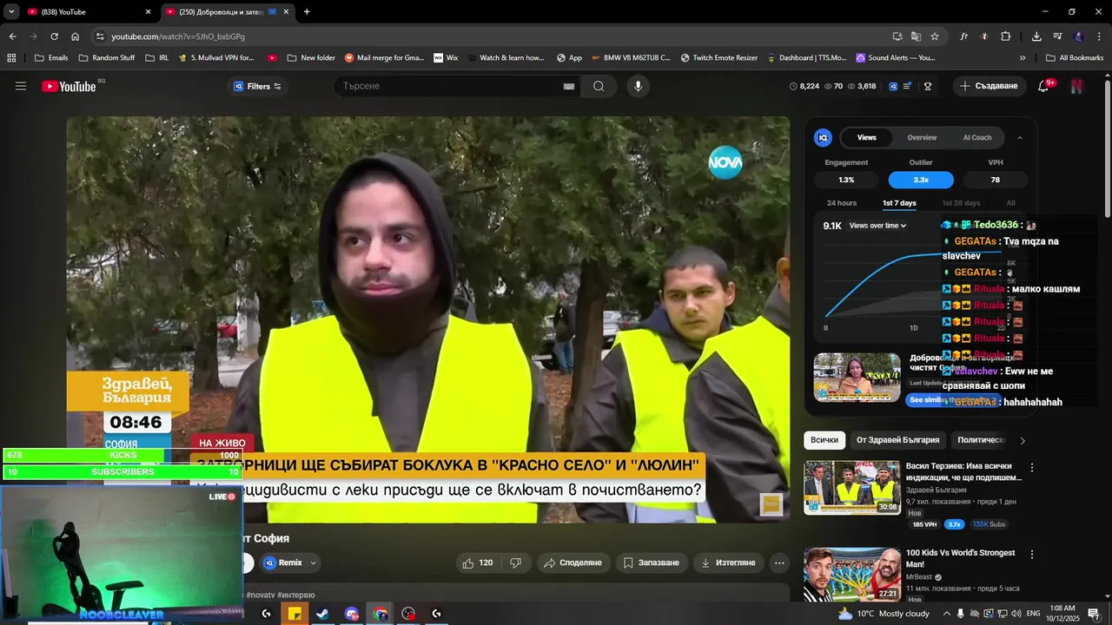Dislike the video with thumbs down
The image size is (1112, 625).
point(515,562)
